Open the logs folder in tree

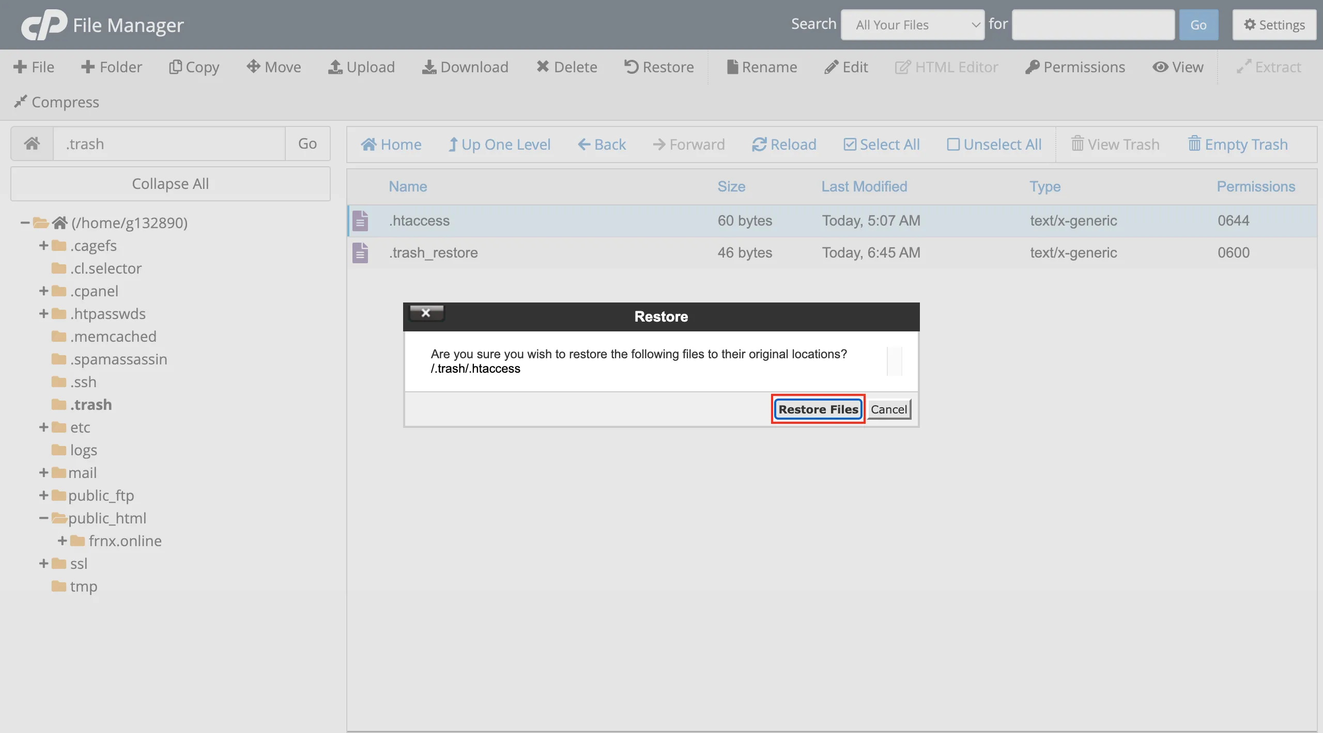[x=74, y=450]
